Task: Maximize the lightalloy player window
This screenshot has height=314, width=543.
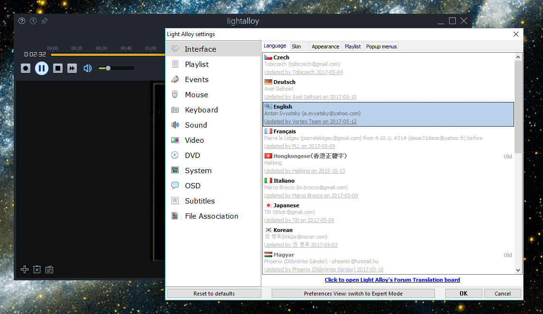Action: pos(452,21)
